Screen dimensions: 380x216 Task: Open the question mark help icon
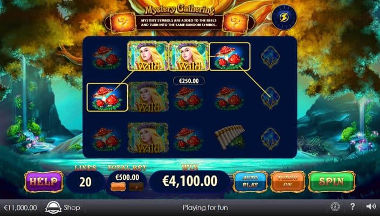[353, 207]
